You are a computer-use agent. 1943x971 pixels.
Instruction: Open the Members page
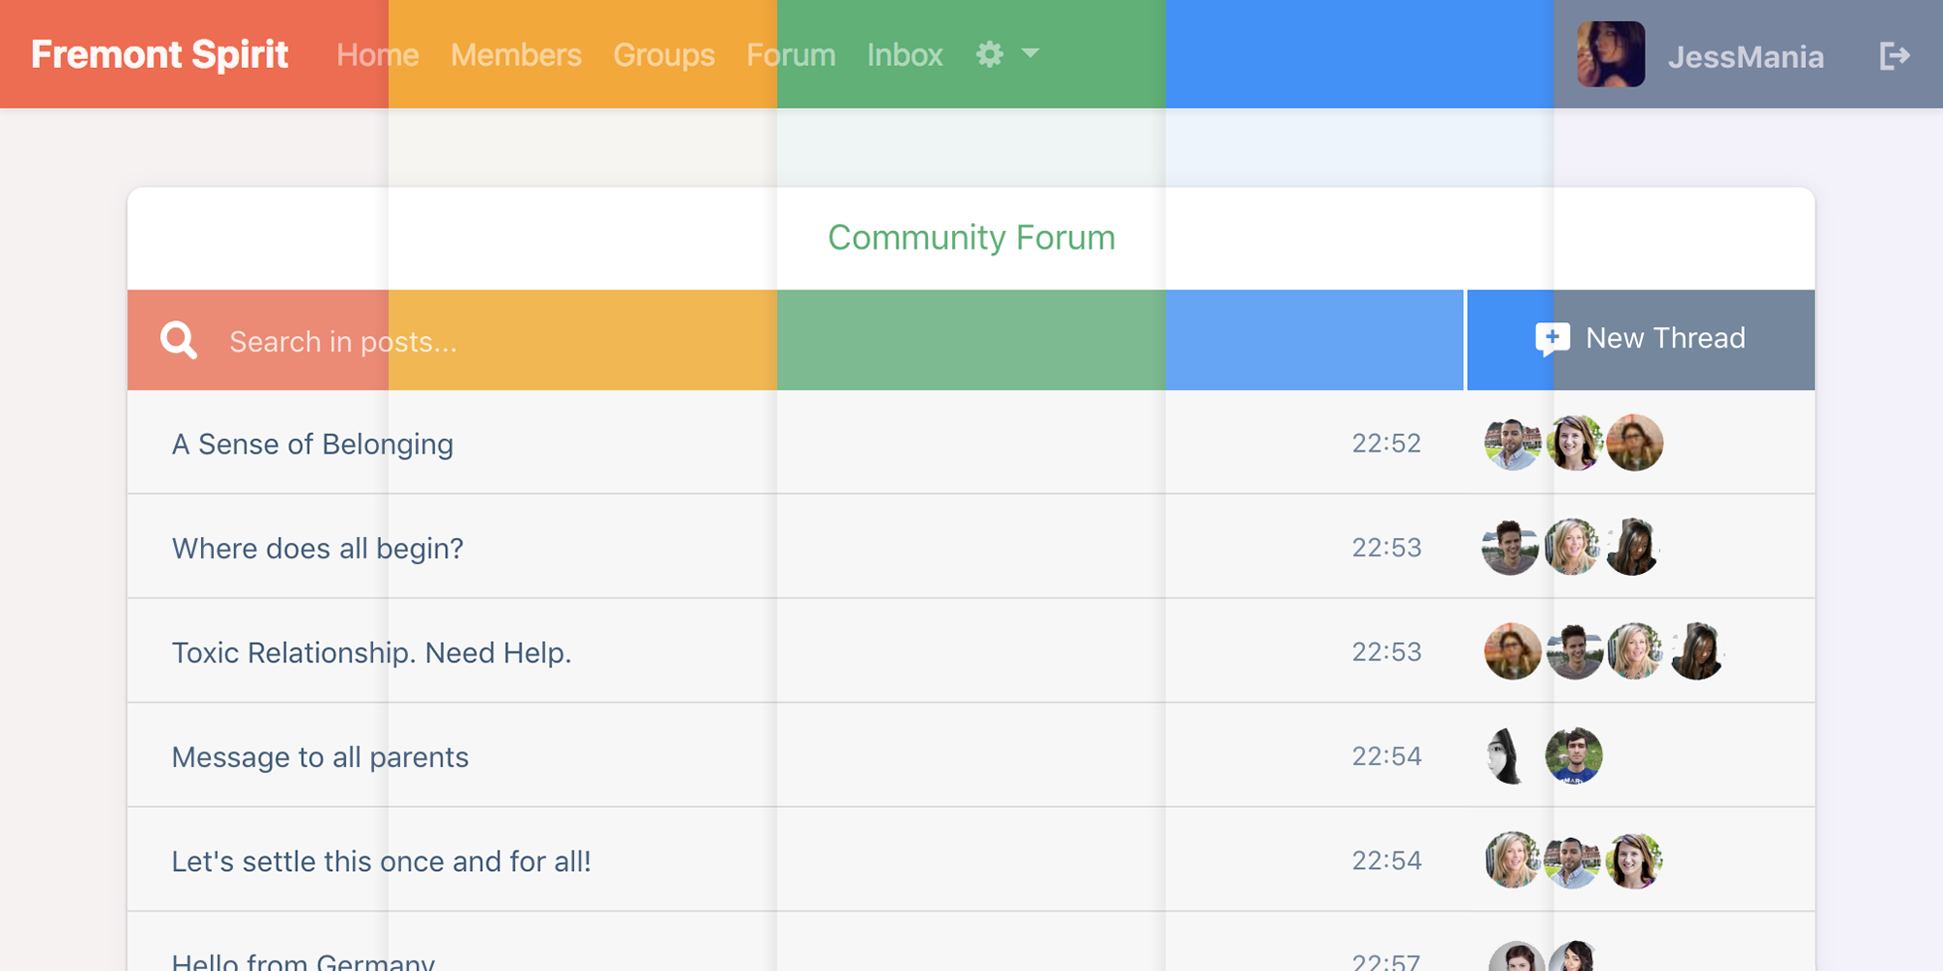point(516,54)
